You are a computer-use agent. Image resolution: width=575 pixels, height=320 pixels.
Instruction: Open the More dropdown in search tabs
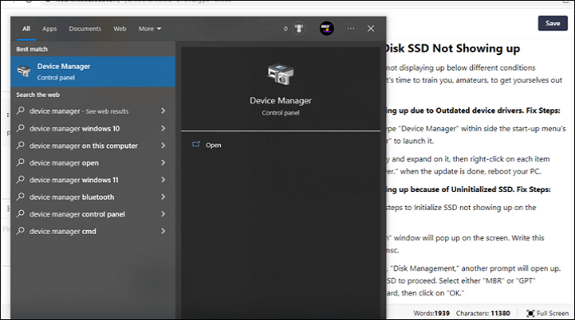(x=149, y=29)
